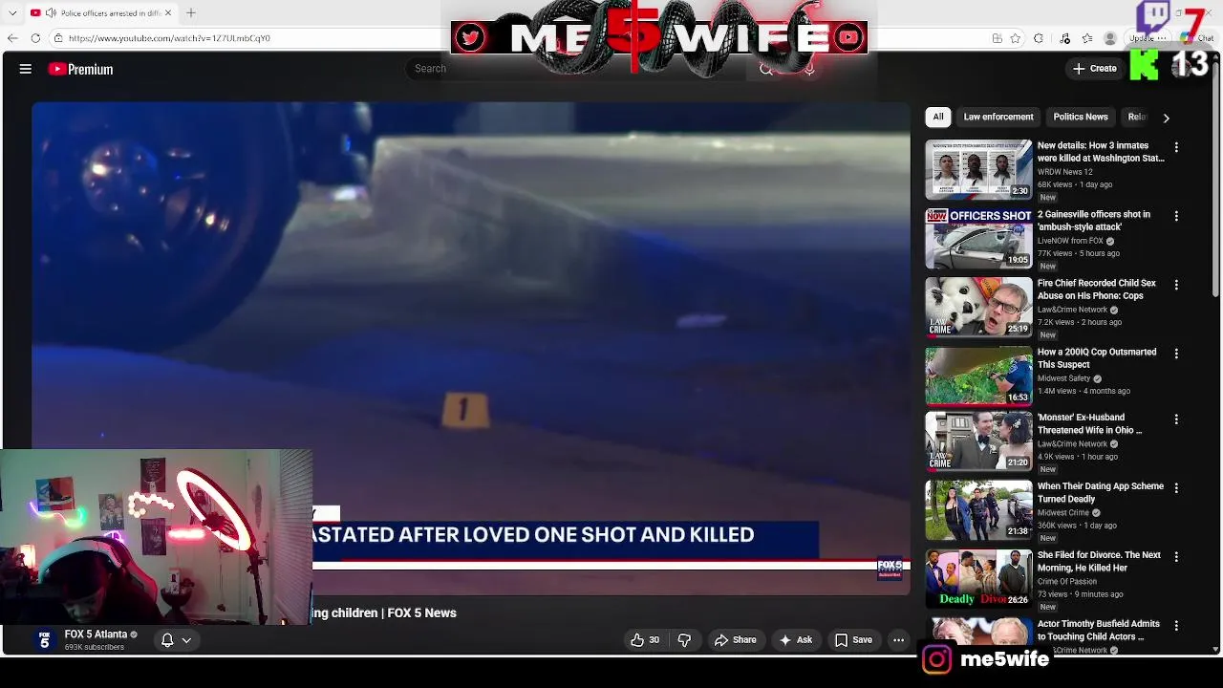Click the scrollbar down arrow

pos(1216,649)
